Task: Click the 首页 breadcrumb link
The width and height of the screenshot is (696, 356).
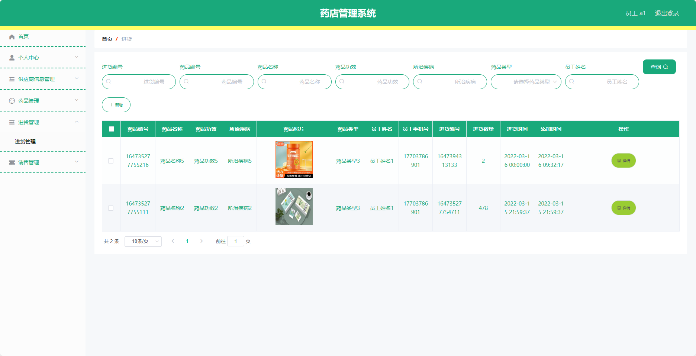Action: 107,39
